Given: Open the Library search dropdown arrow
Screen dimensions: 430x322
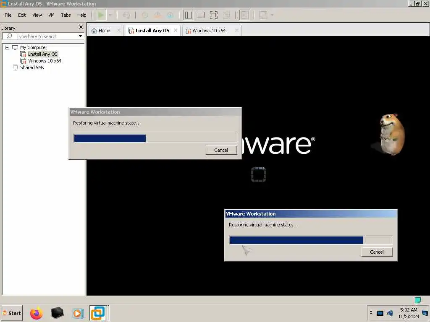Looking at the screenshot, I should click(80, 36).
